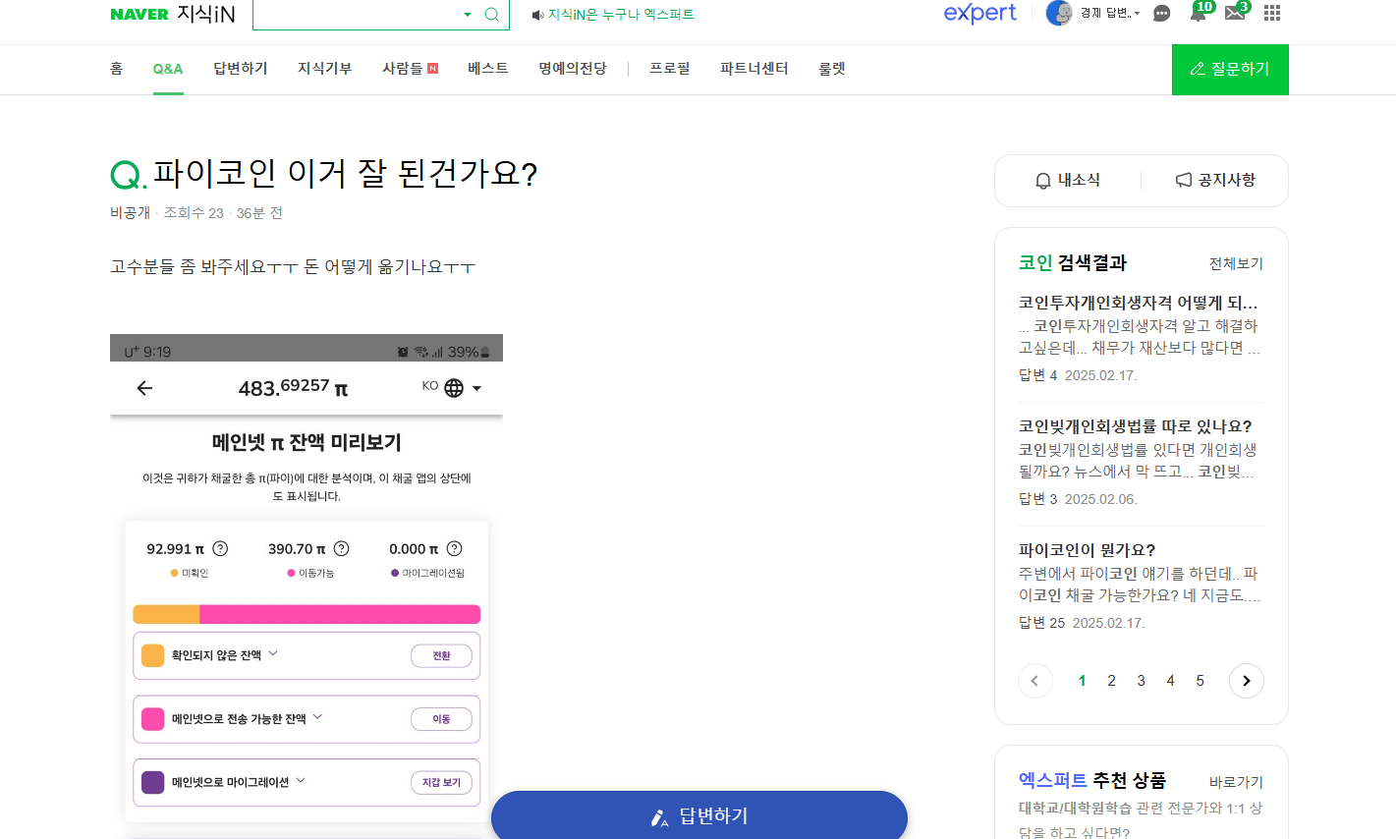Click the 483.69257 π balance text

293,387
